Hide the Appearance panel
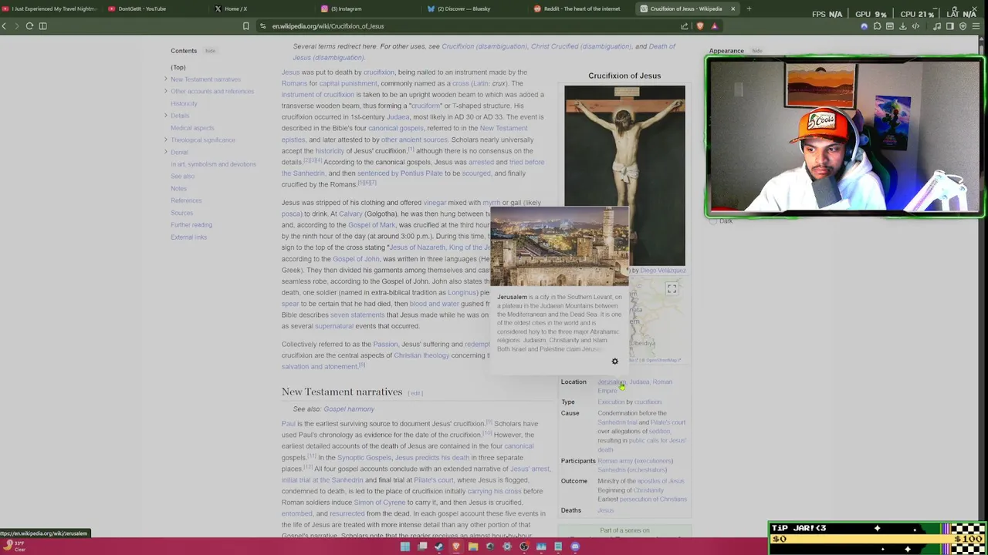 (x=757, y=51)
